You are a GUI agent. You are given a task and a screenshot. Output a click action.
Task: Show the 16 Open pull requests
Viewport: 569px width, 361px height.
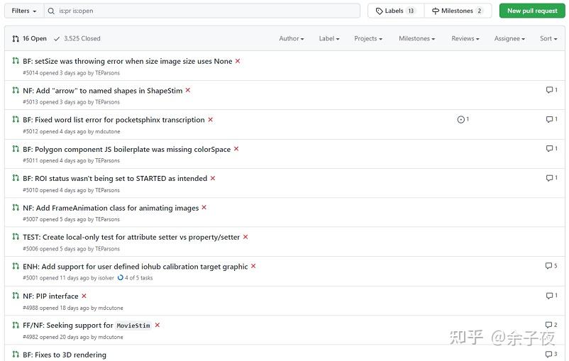click(30, 38)
